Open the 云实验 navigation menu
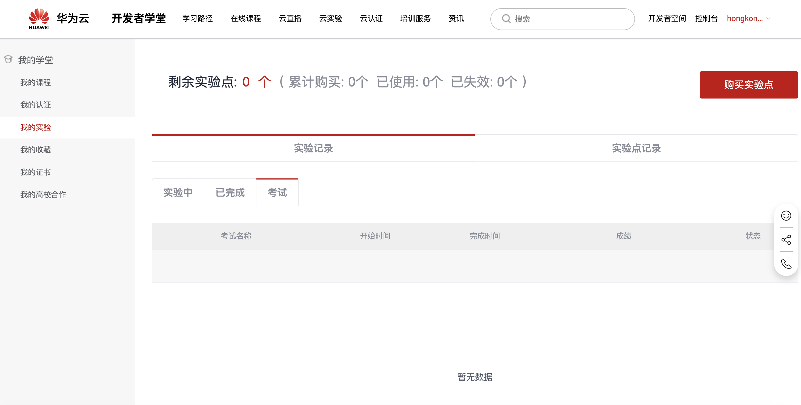 pyautogui.click(x=331, y=19)
